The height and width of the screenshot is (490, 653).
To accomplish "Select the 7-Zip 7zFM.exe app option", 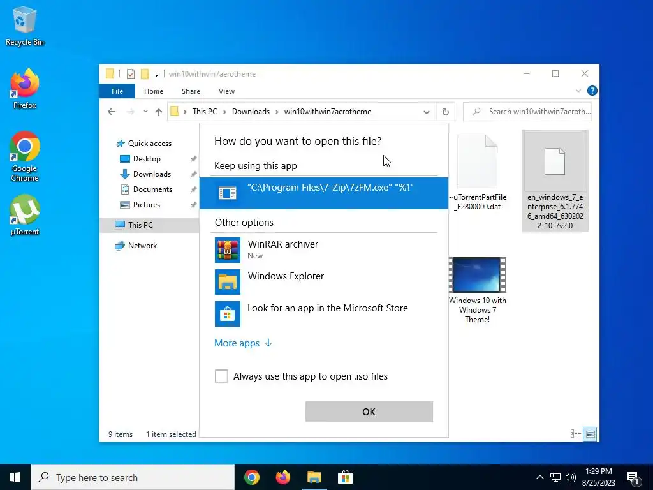I will (323, 193).
